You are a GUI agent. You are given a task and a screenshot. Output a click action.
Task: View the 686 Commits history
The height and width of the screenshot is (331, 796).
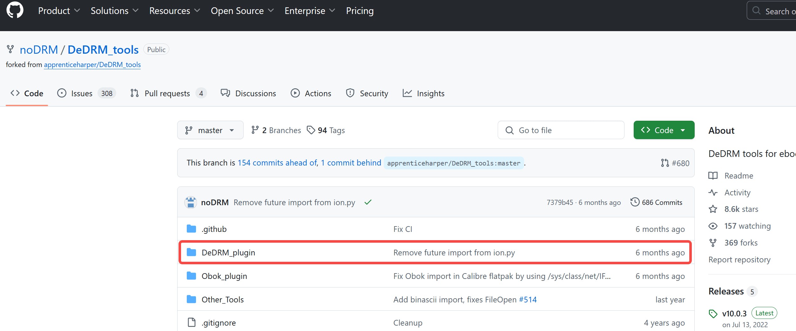[656, 202]
